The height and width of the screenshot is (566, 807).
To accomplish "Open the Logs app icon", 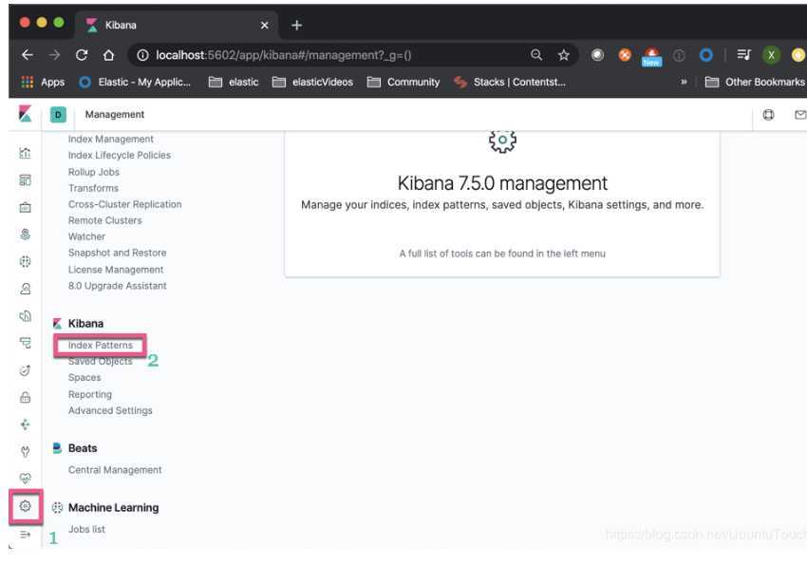I will tap(25, 315).
